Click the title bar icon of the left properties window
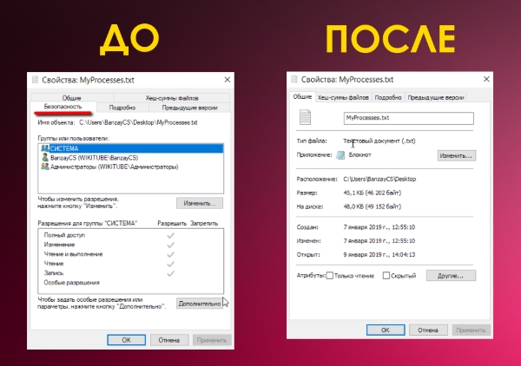 [35, 79]
